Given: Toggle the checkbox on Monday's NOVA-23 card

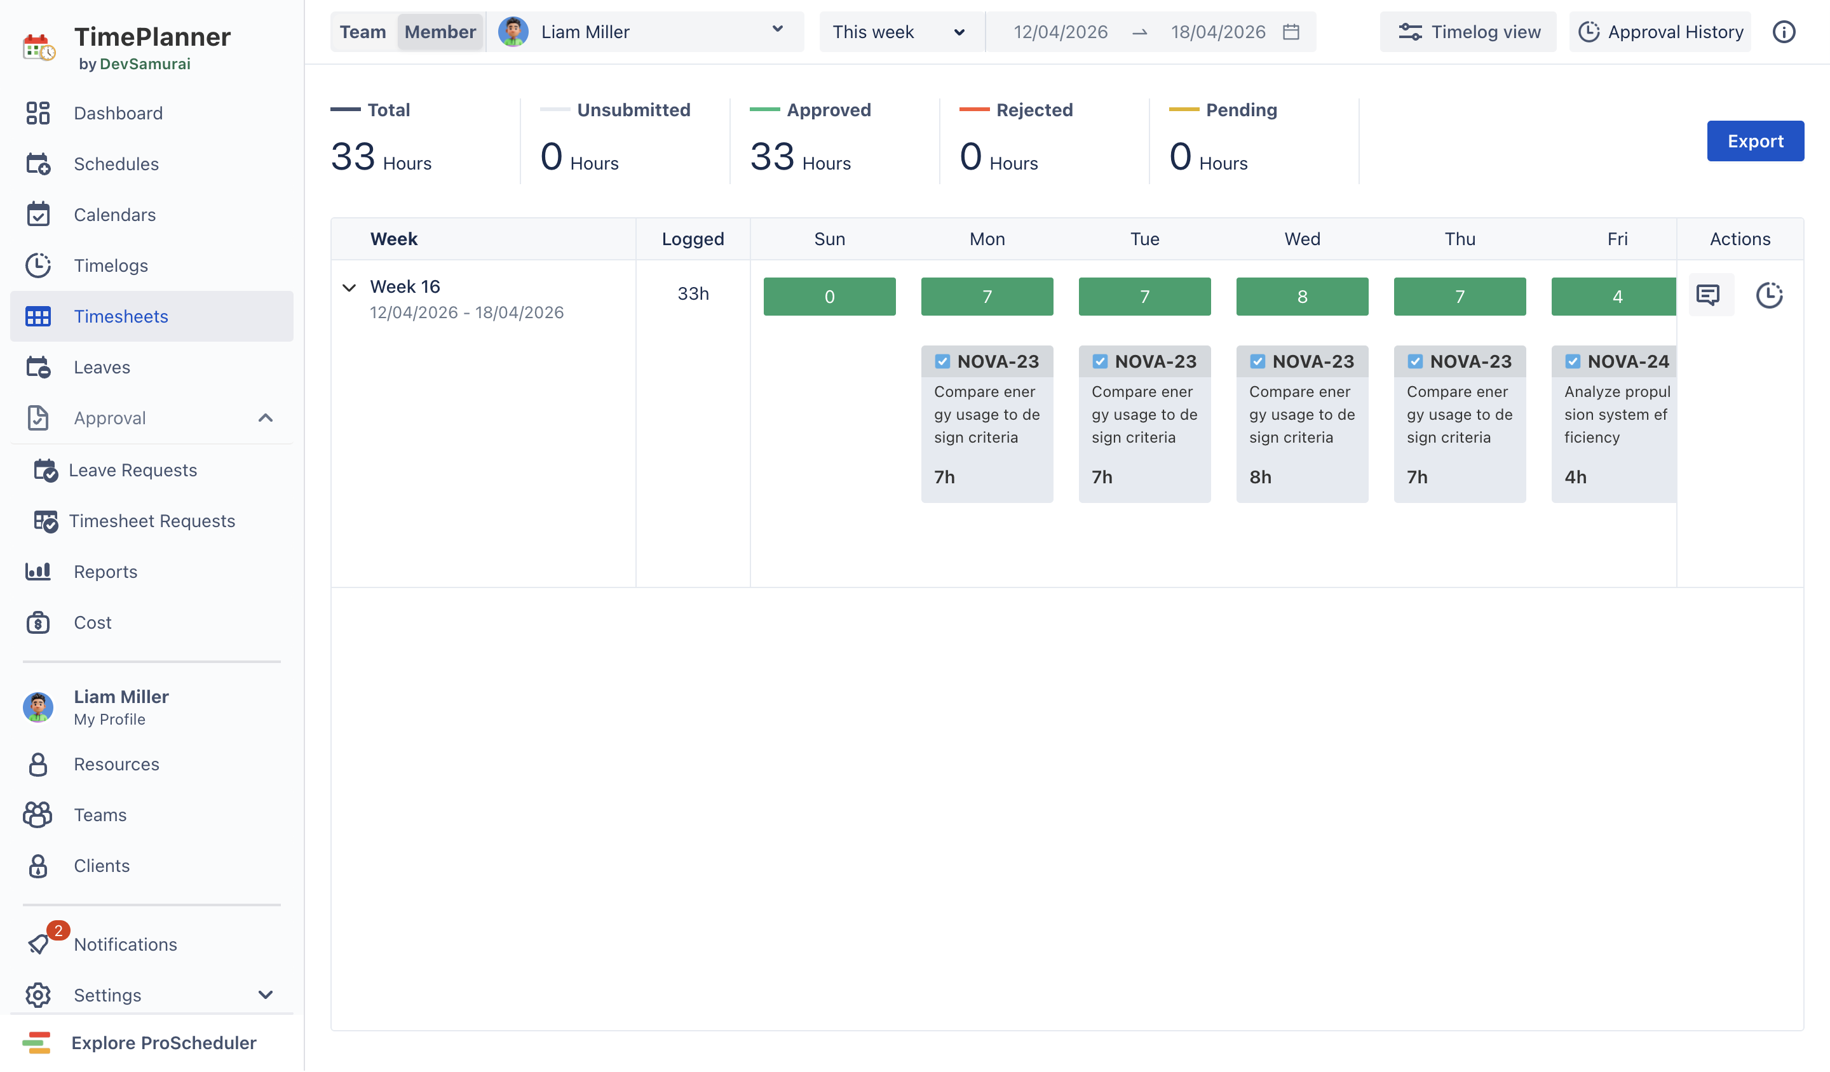Looking at the screenshot, I should point(942,361).
